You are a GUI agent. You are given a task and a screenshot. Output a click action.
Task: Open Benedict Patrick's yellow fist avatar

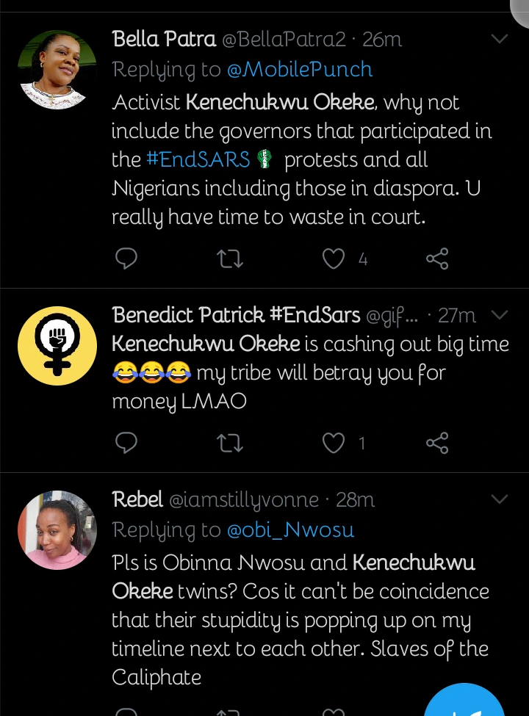[x=57, y=346]
